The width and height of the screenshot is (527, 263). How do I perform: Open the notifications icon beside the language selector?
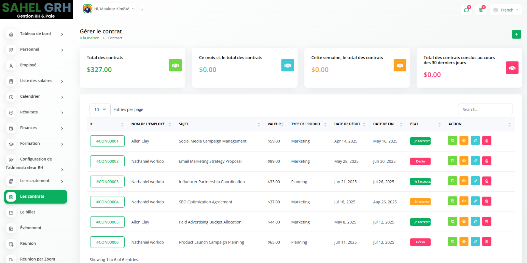coord(481,10)
